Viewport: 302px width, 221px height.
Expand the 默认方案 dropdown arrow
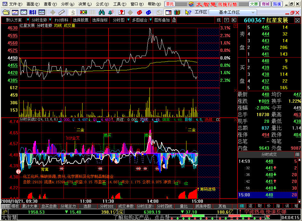pyautogui.click(x=28, y=20)
